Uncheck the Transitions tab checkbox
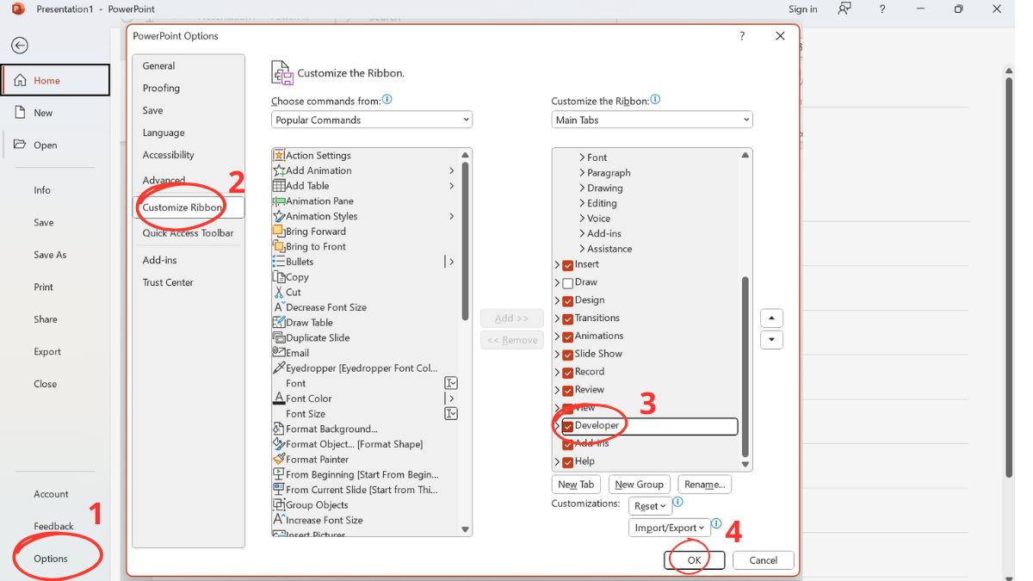The width and height of the screenshot is (1033, 581). pyautogui.click(x=568, y=318)
